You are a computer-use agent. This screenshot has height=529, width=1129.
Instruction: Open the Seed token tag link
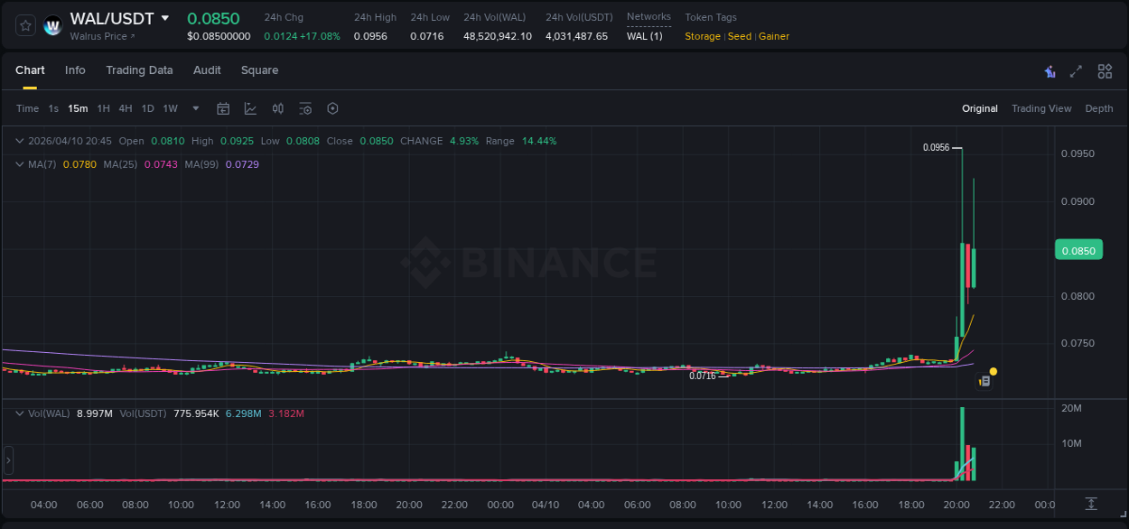click(x=740, y=36)
